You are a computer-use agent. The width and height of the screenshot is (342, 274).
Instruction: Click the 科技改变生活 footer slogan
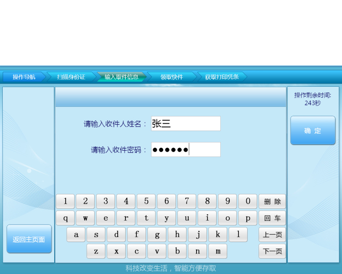171,268
